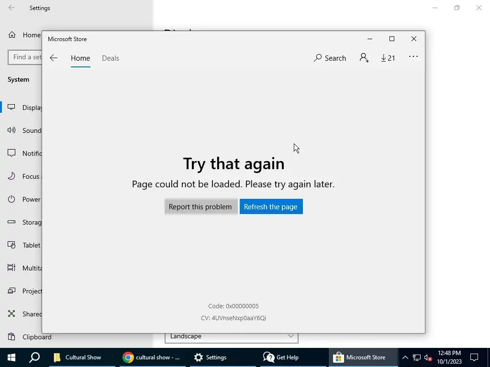Select Display in Settings sidebar

tap(22, 108)
